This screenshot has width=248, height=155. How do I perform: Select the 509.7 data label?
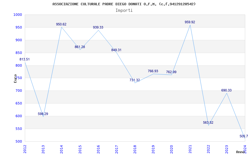click(x=244, y=136)
